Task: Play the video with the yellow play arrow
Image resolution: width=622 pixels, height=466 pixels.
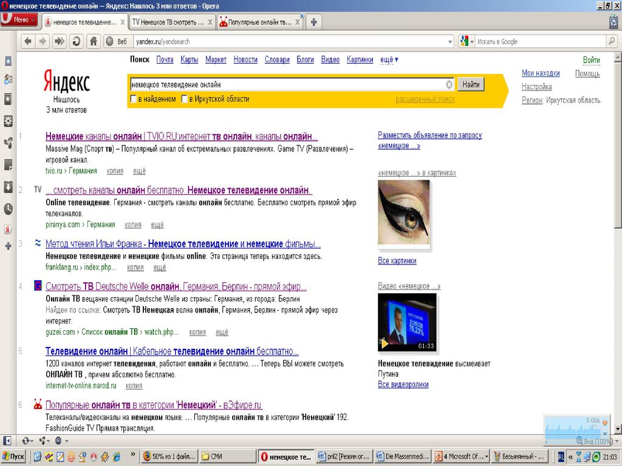Action: (x=384, y=343)
